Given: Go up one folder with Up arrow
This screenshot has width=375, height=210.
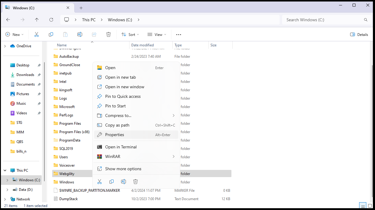Looking at the screenshot, I should click(37, 20).
